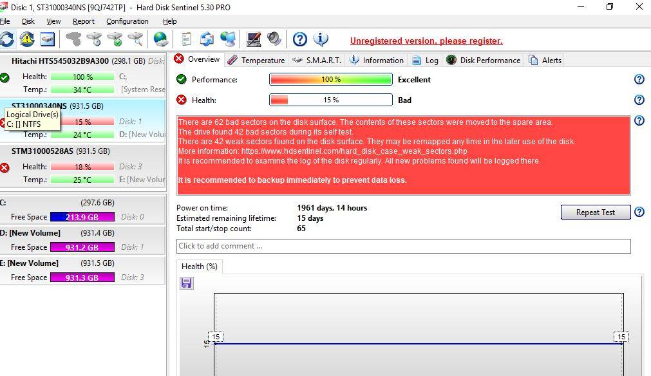Click the help icon next to Repeat Test
This screenshot has width=651, height=376.
pos(639,212)
